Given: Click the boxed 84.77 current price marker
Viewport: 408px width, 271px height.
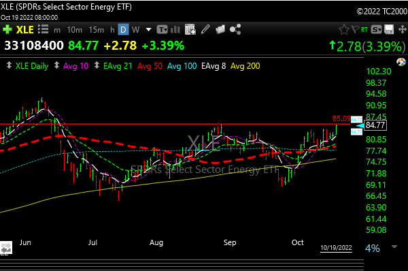Looking at the screenshot, I should 375,125.
